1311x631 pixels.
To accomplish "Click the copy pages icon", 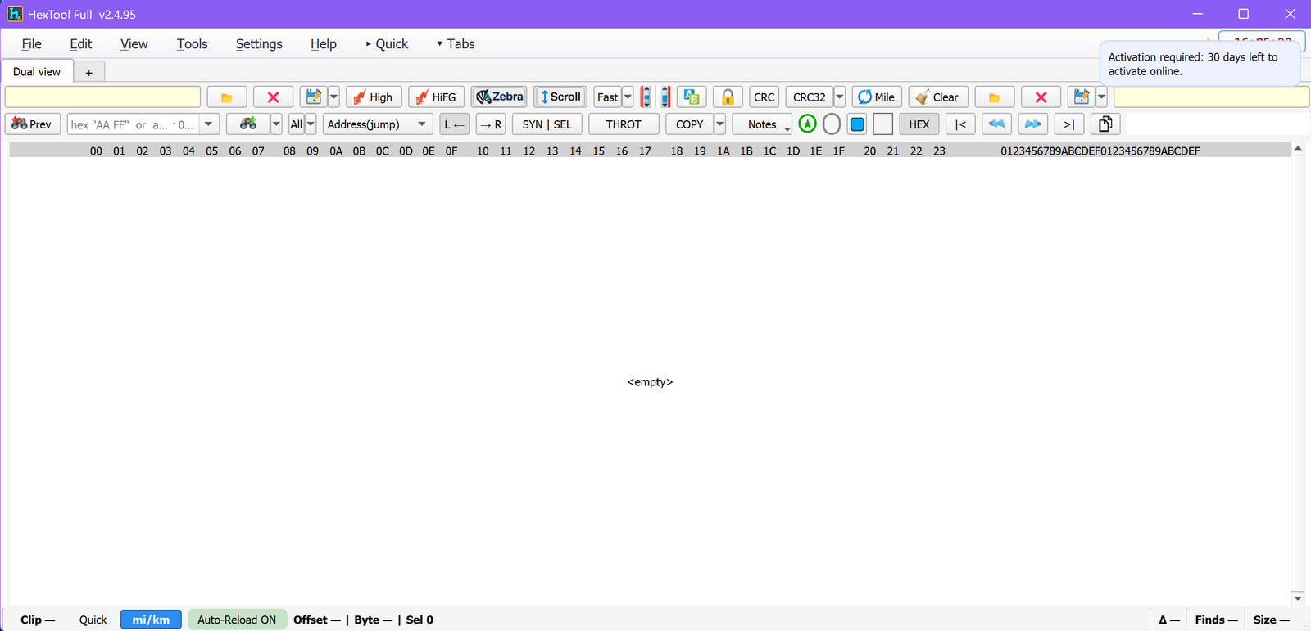I will tap(1105, 124).
